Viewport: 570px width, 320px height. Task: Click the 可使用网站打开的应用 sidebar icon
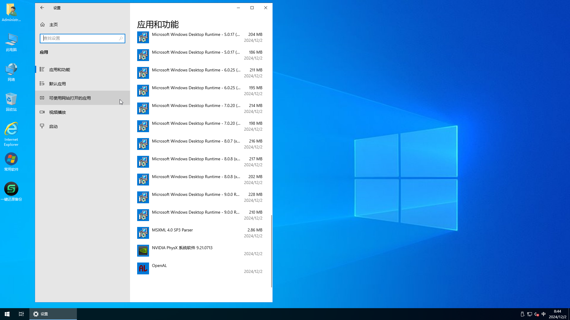point(42,98)
